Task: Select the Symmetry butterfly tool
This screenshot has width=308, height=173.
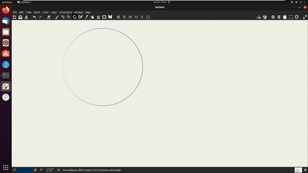Action: tap(110, 17)
